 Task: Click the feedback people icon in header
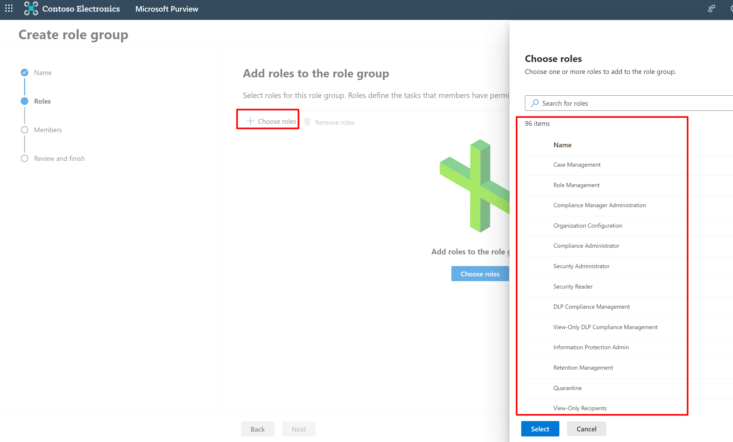711,9
